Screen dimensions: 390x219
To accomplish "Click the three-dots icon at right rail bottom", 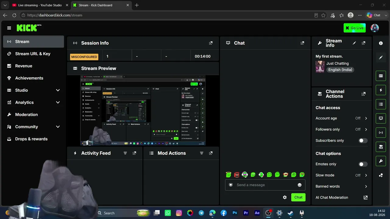I will [381, 175].
